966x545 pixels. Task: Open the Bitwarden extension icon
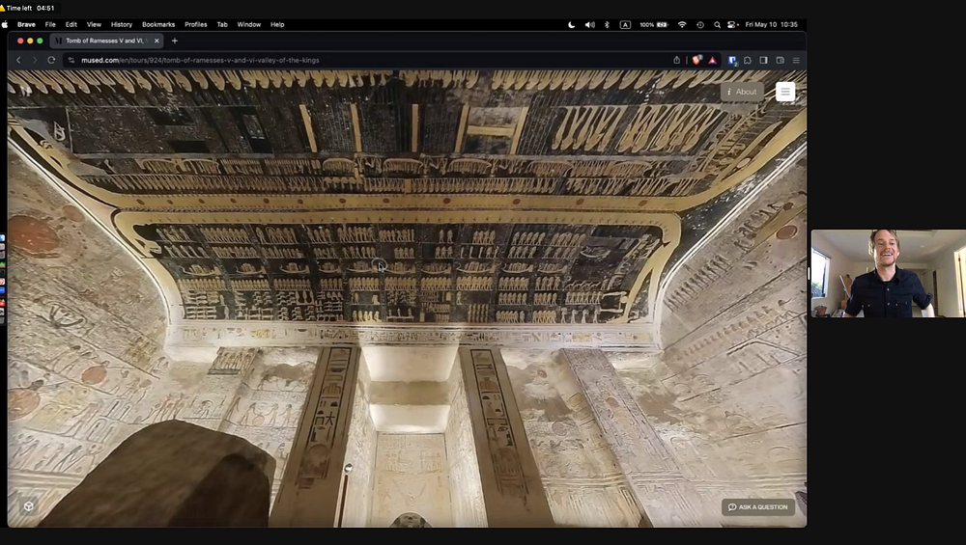732,60
